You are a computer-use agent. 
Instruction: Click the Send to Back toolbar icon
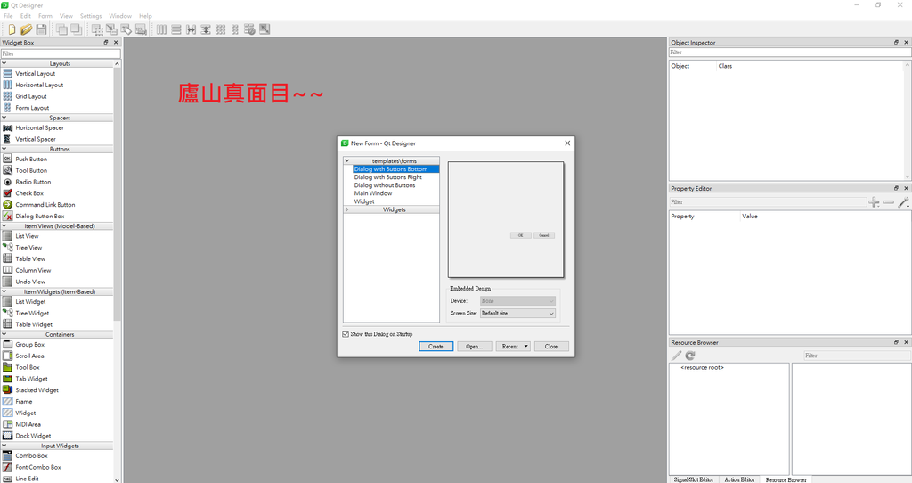pyautogui.click(x=61, y=29)
